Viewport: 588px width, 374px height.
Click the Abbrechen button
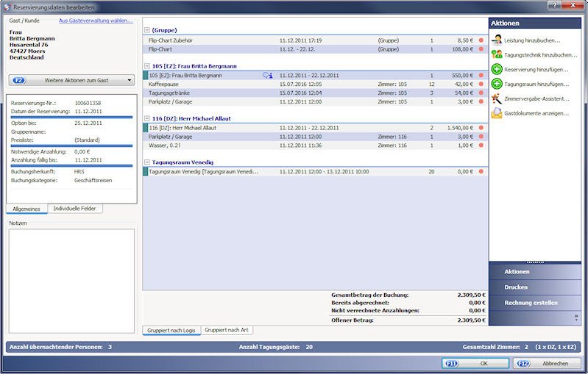click(x=546, y=363)
